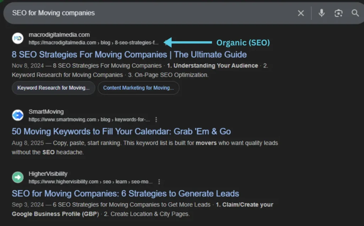
Task: Click the HigherVisibility site name
Action: [48, 174]
